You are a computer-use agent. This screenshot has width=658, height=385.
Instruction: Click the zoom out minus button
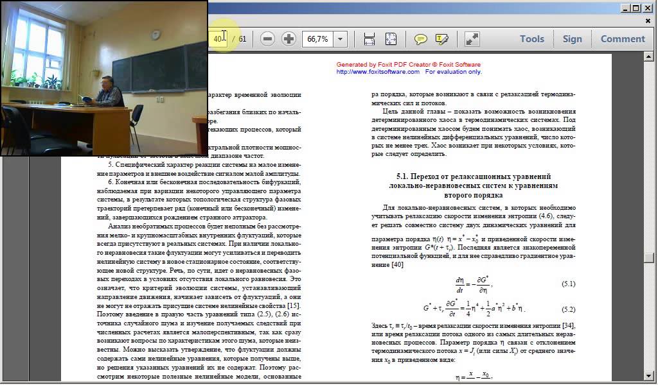267,39
